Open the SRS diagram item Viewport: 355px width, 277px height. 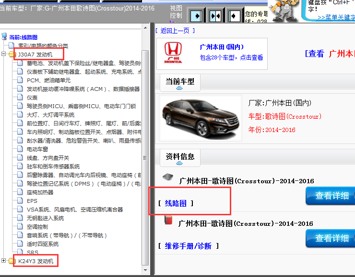32,252
